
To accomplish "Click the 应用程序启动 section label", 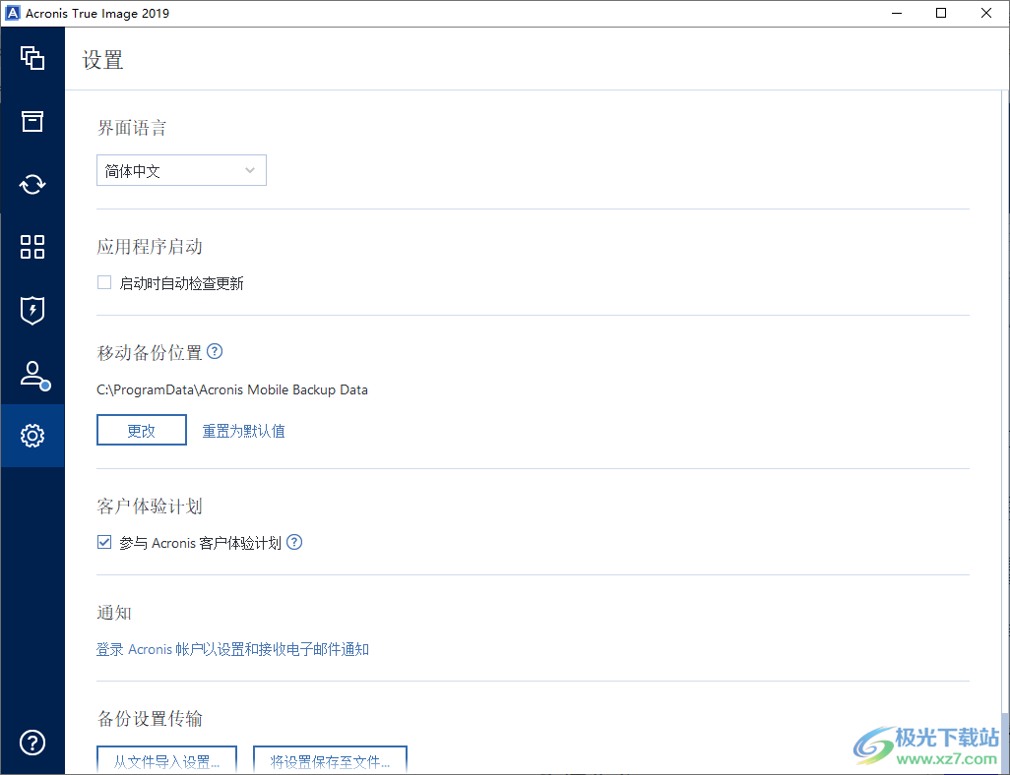I will [150, 247].
